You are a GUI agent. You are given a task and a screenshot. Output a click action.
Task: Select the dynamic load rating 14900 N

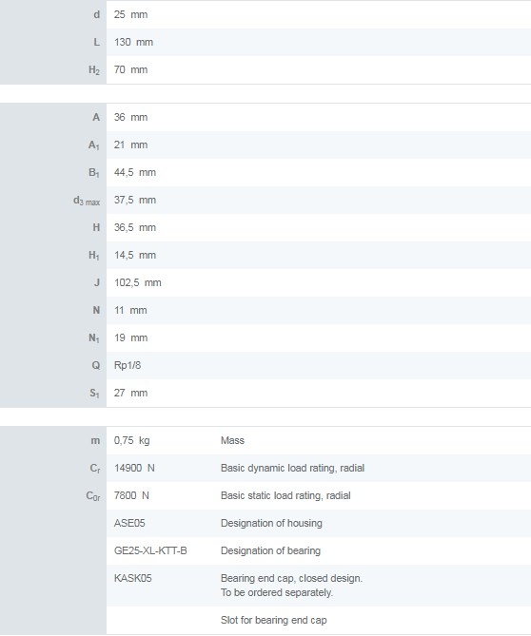(134, 468)
